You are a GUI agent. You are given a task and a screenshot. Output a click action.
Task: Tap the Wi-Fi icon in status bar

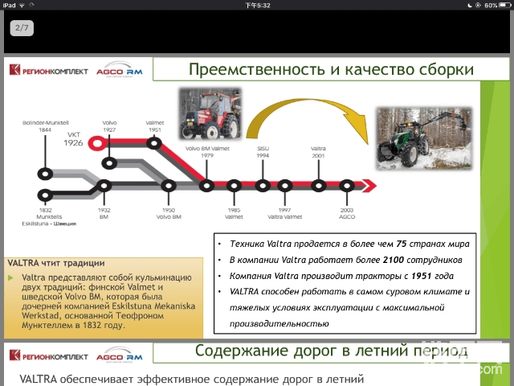pos(22,5)
